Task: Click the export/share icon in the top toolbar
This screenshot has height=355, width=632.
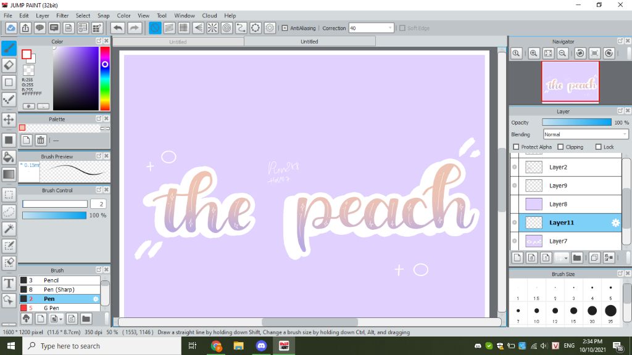Action: point(25,28)
